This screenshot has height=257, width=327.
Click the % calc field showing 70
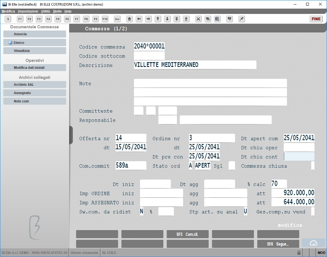click(279, 184)
